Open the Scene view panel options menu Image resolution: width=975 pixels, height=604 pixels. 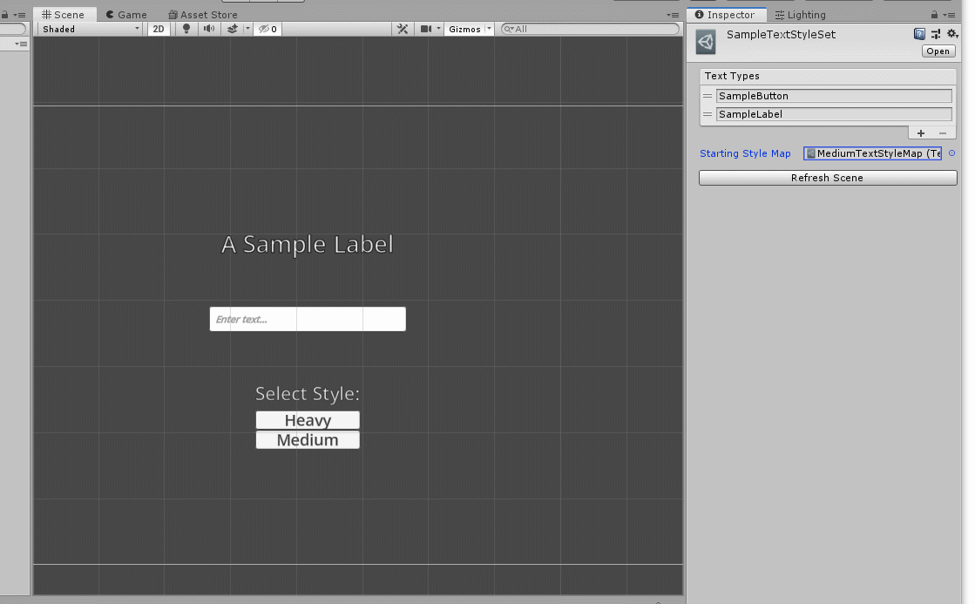673,15
